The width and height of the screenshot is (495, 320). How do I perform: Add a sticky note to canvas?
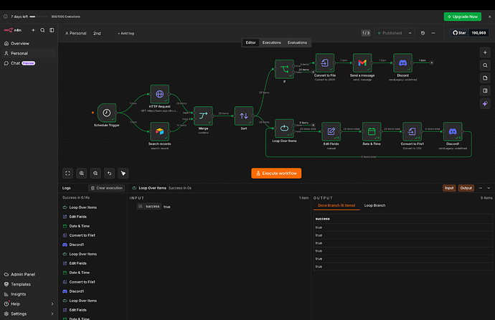485,78
